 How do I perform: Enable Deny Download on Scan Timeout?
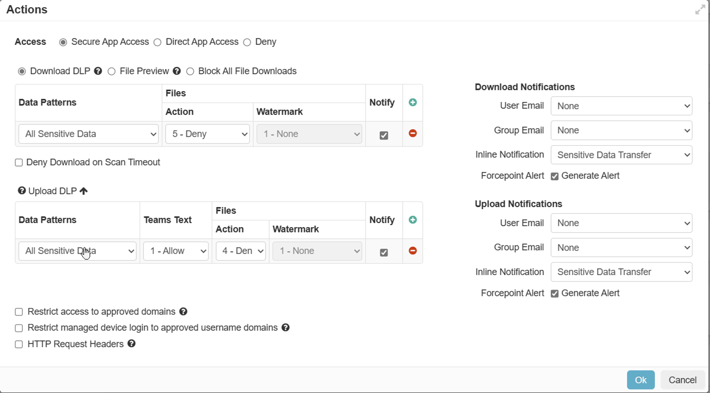click(x=19, y=163)
